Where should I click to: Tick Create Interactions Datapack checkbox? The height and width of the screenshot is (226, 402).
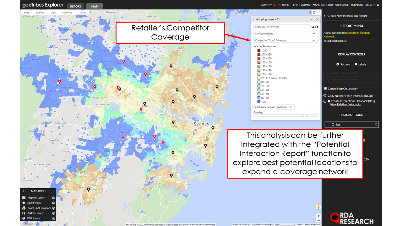tap(329, 101)
